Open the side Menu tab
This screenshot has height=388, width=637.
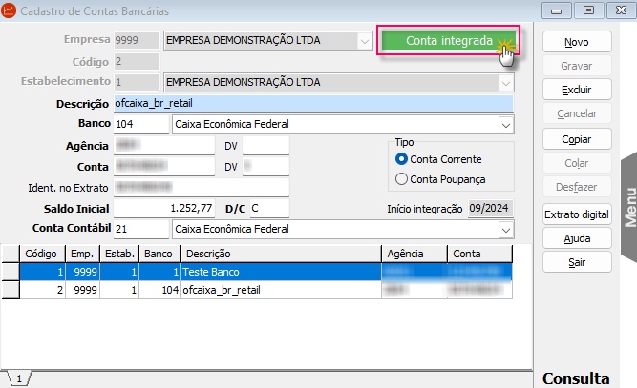[x=628, y=205]
